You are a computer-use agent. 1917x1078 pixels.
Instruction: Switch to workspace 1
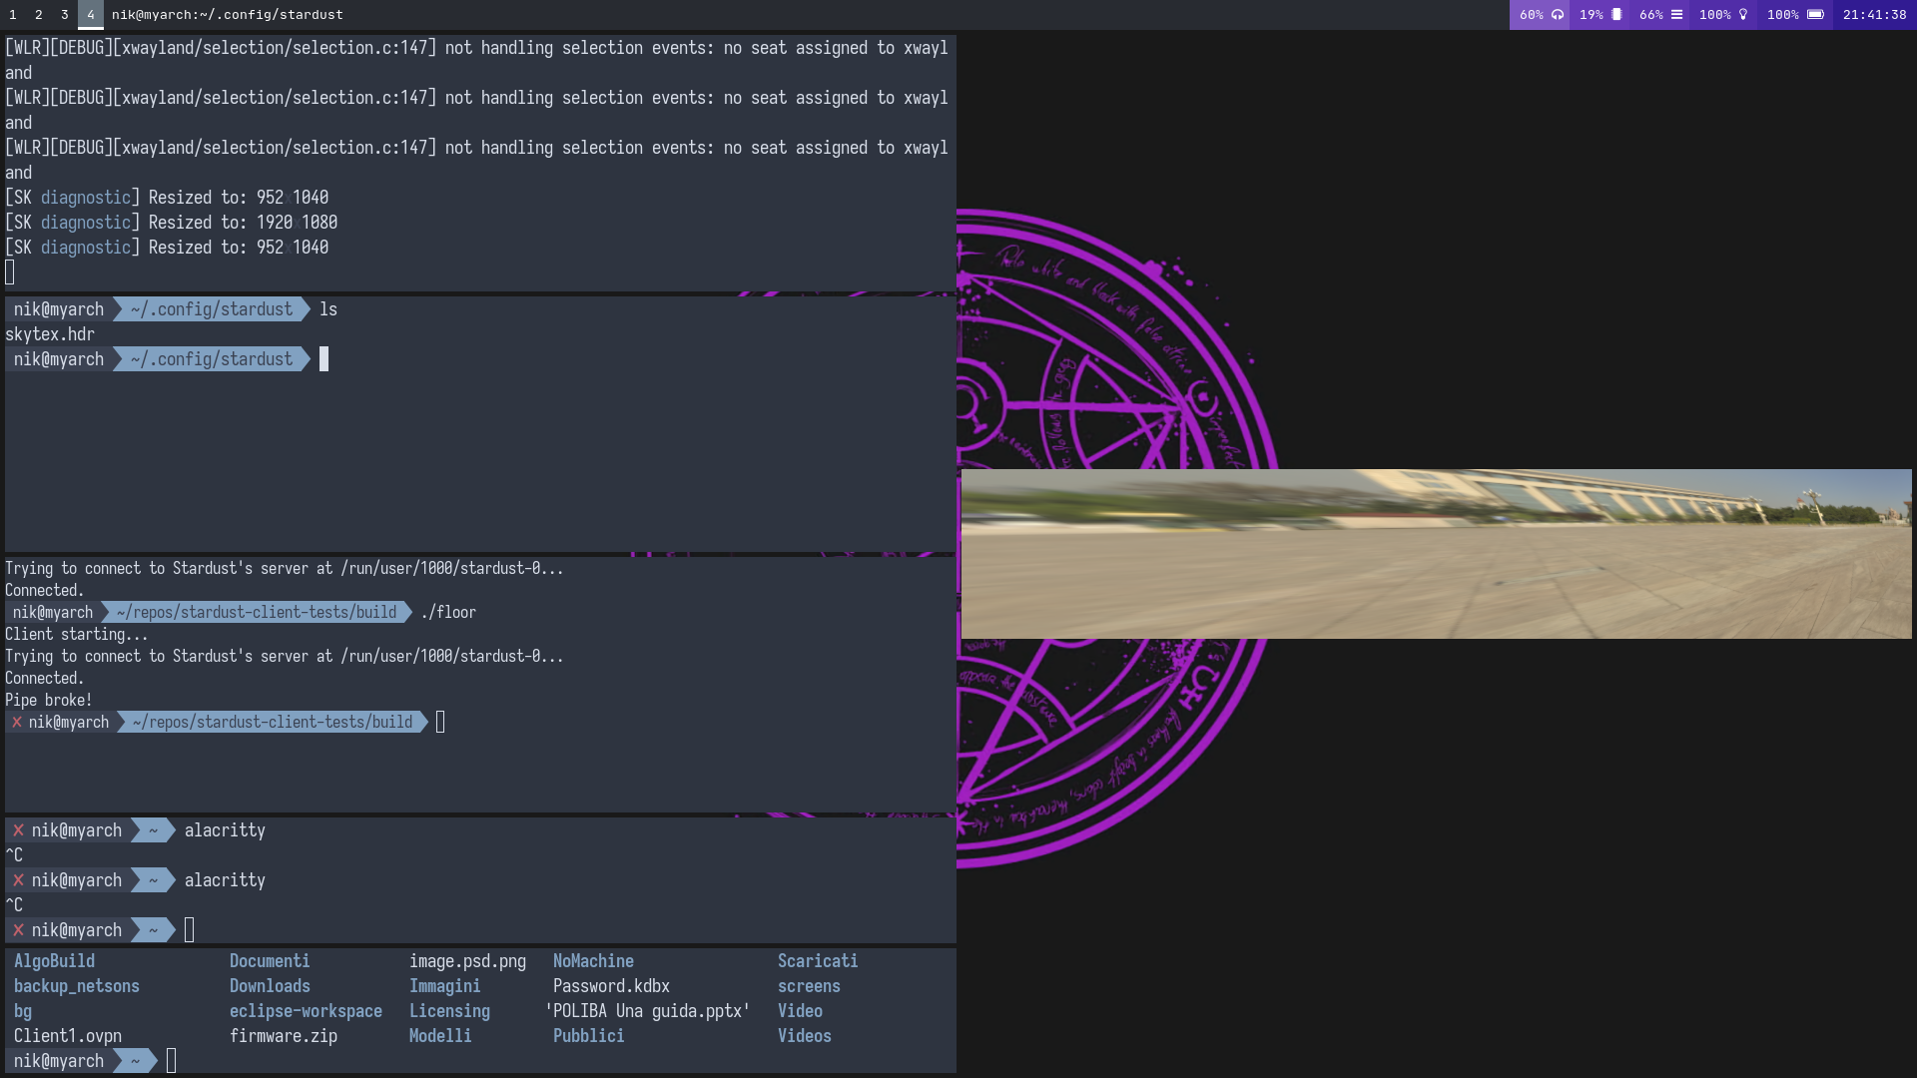12,15
